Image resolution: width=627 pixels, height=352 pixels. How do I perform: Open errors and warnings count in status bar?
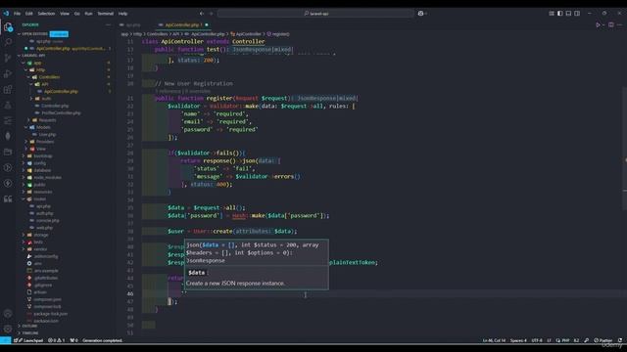[x=57, y=340]
